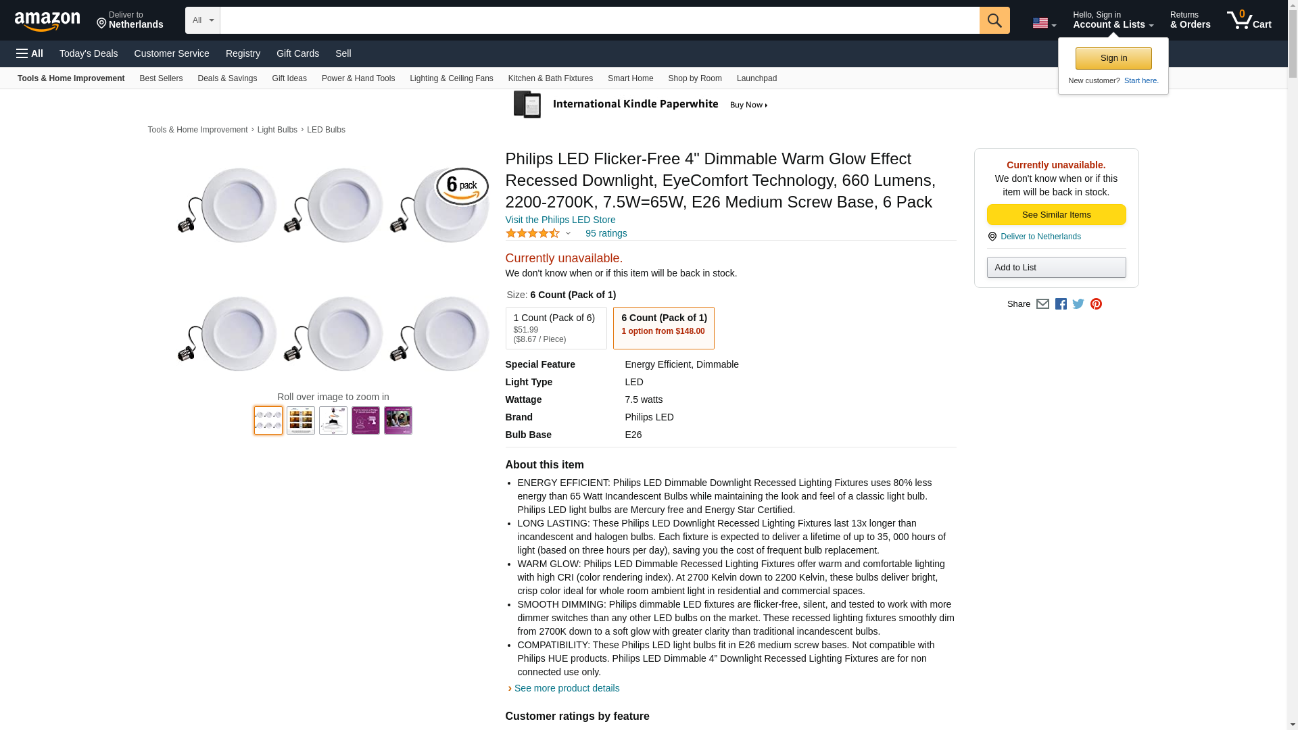Share the product on Twitter
Viewport: 1298px width, 730px height.
[x=1078, y=304]
